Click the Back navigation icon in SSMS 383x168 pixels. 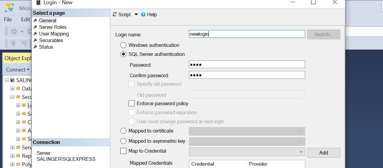(x=14, y=32)
